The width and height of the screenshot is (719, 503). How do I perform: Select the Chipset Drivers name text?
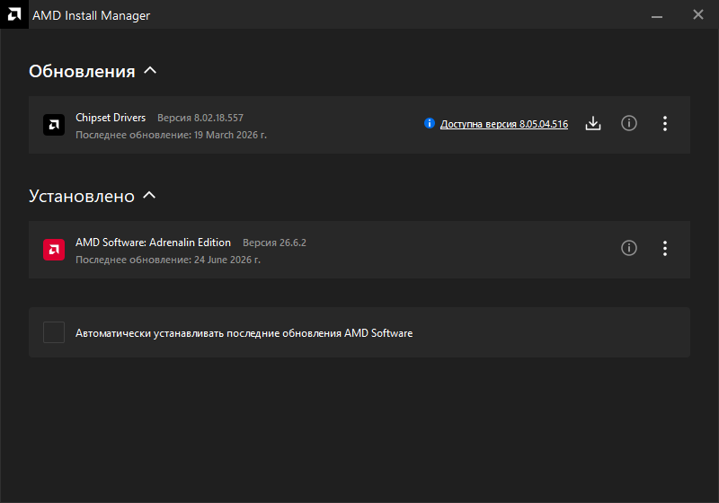(x=111, y=118)
